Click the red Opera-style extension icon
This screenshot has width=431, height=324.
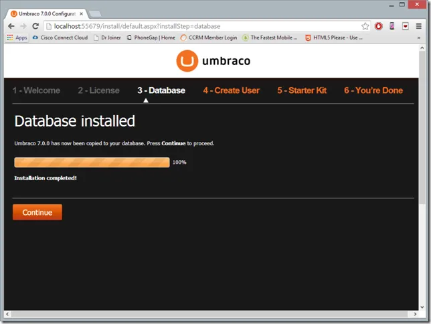(379, 26)
